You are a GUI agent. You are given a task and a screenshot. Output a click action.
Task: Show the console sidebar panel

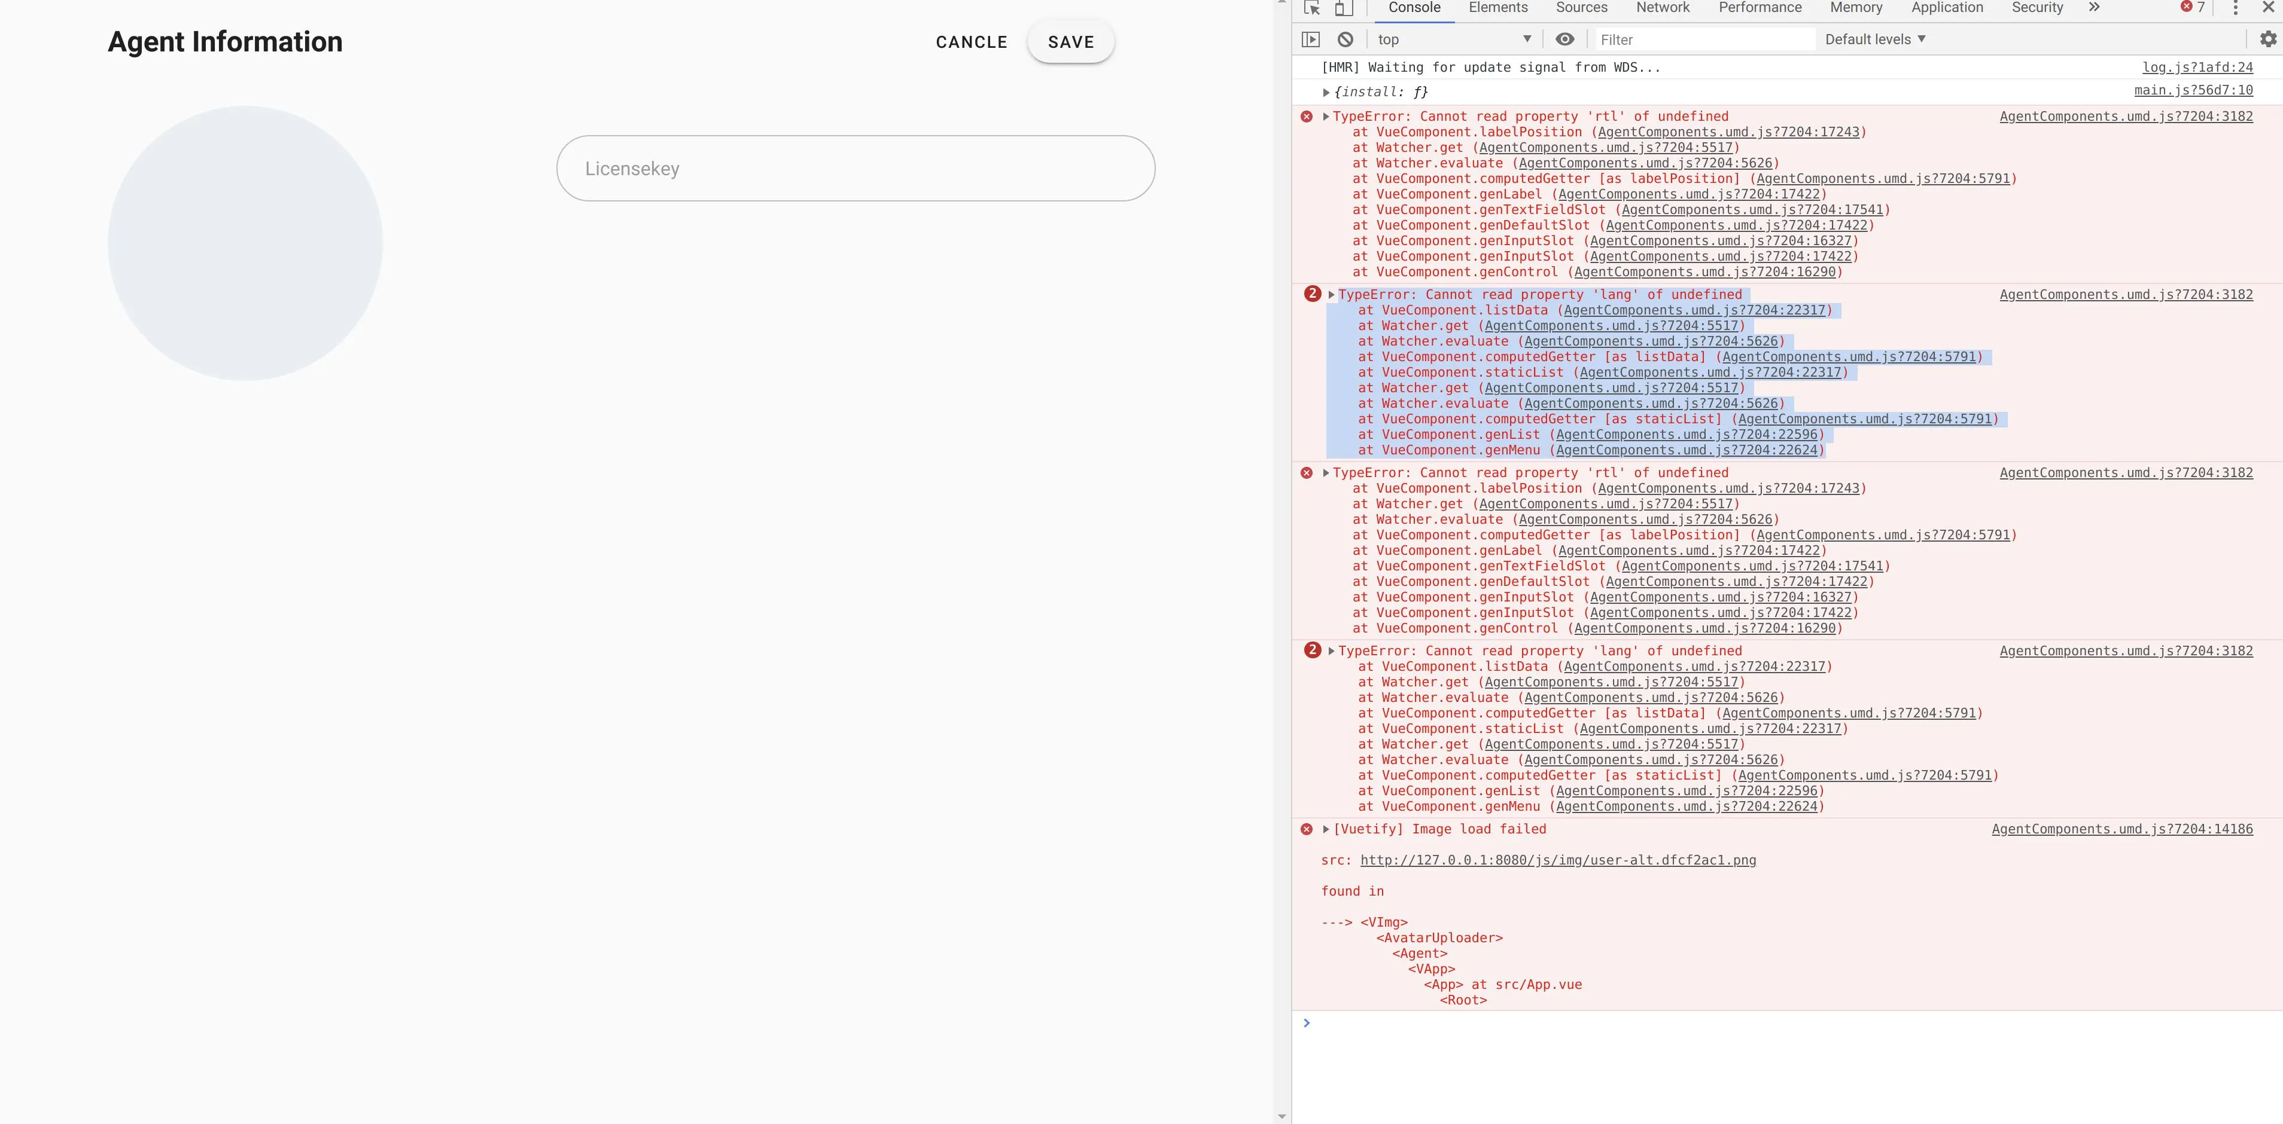[1311, 39]
